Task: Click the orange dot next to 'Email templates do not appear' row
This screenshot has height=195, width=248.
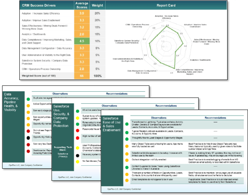Action: (x=127, y=181)
